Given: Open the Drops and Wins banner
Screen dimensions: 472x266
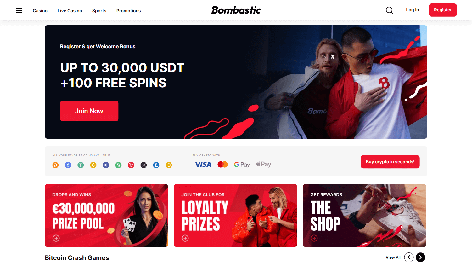Looking at the screenshot, I should pos(106,215).
